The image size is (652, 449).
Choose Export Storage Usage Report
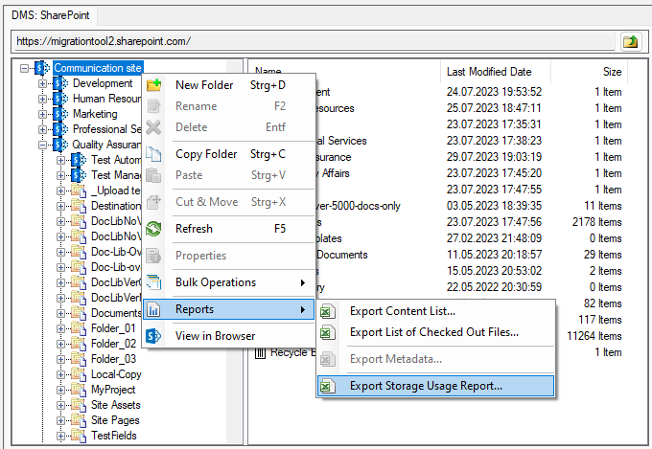tap(435, 386)
